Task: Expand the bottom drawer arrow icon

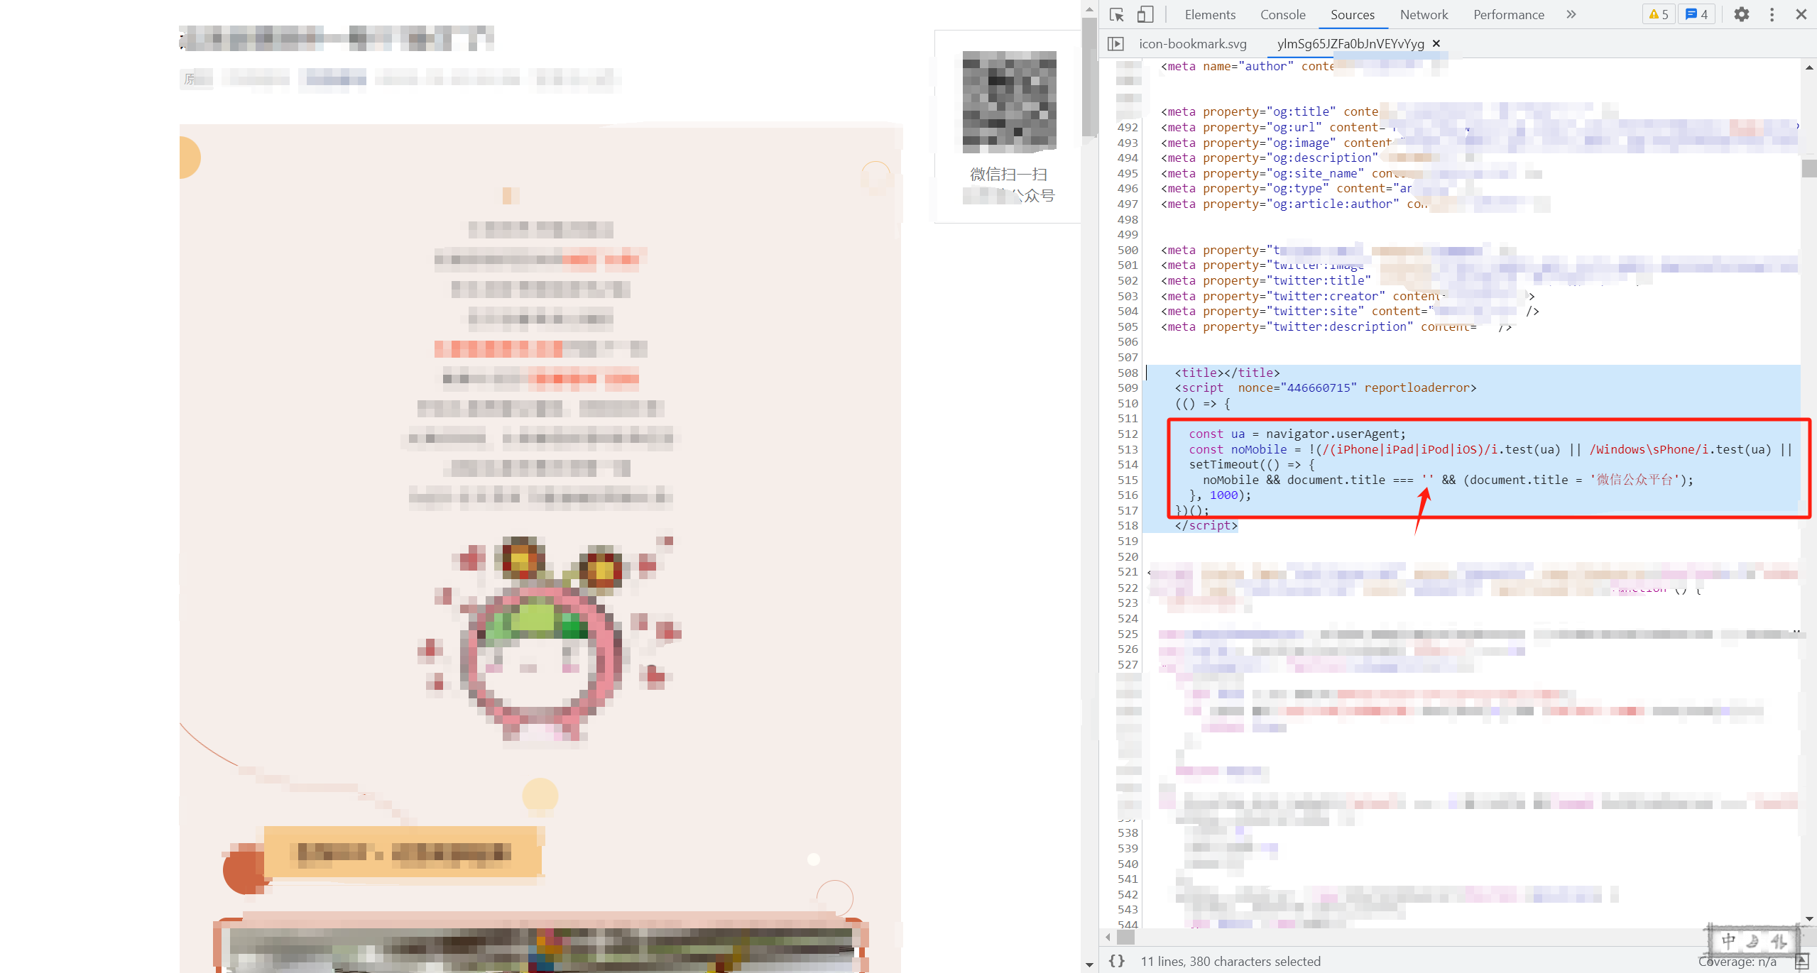Action: tap(1801, 962)
